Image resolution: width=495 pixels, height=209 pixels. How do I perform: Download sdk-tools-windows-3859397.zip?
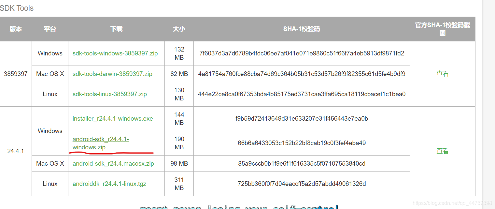pyautogui.click(x=115, y=53)
